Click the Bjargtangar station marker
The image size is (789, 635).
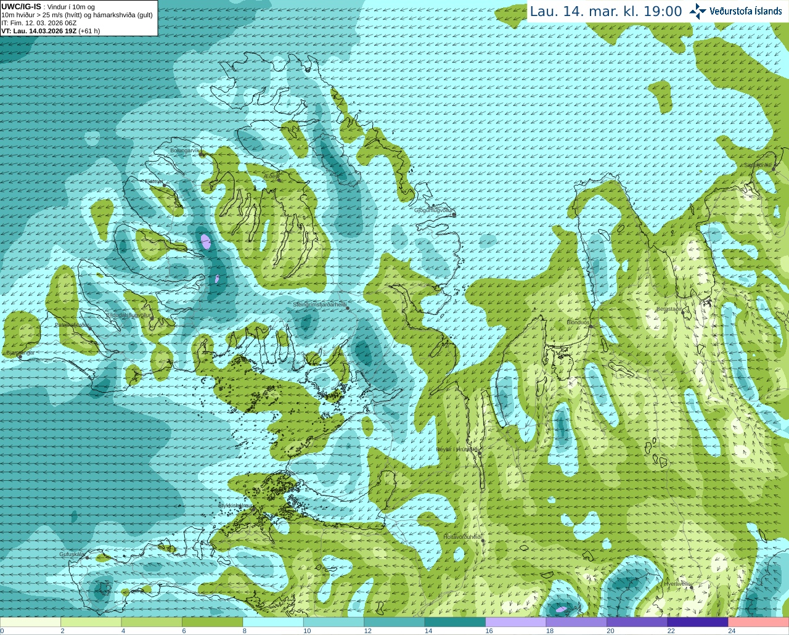point(19,357)
